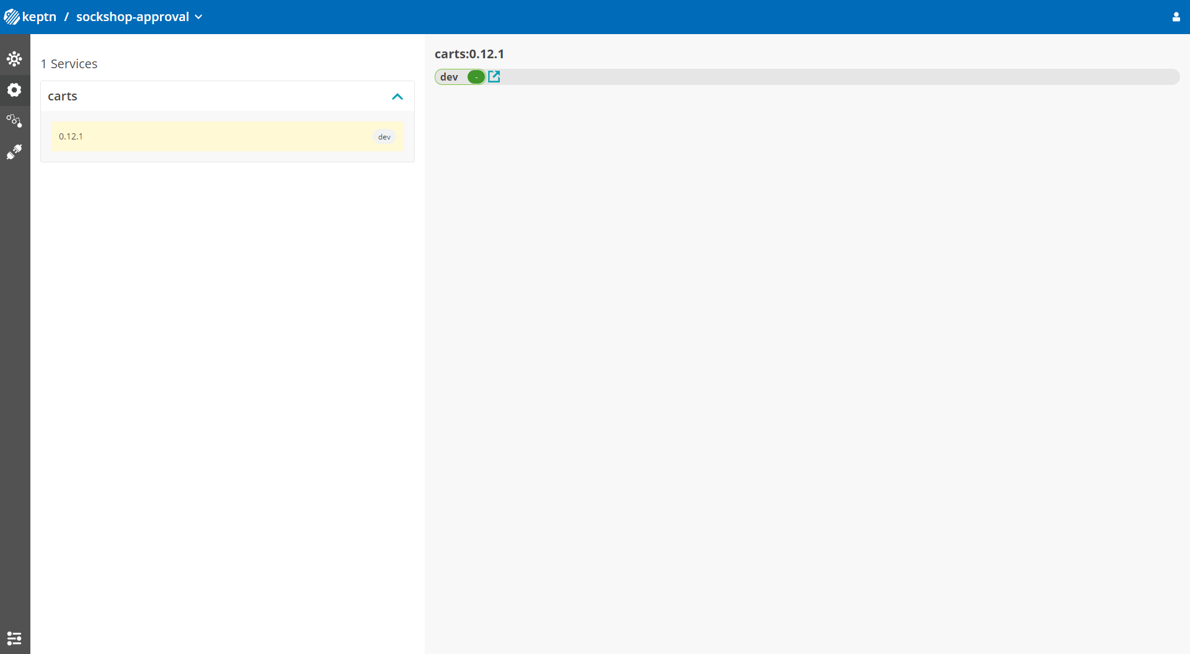This screenshot has height=654, width=1190.
Task: Click the Keptn logo in the header
Action: 30,17
